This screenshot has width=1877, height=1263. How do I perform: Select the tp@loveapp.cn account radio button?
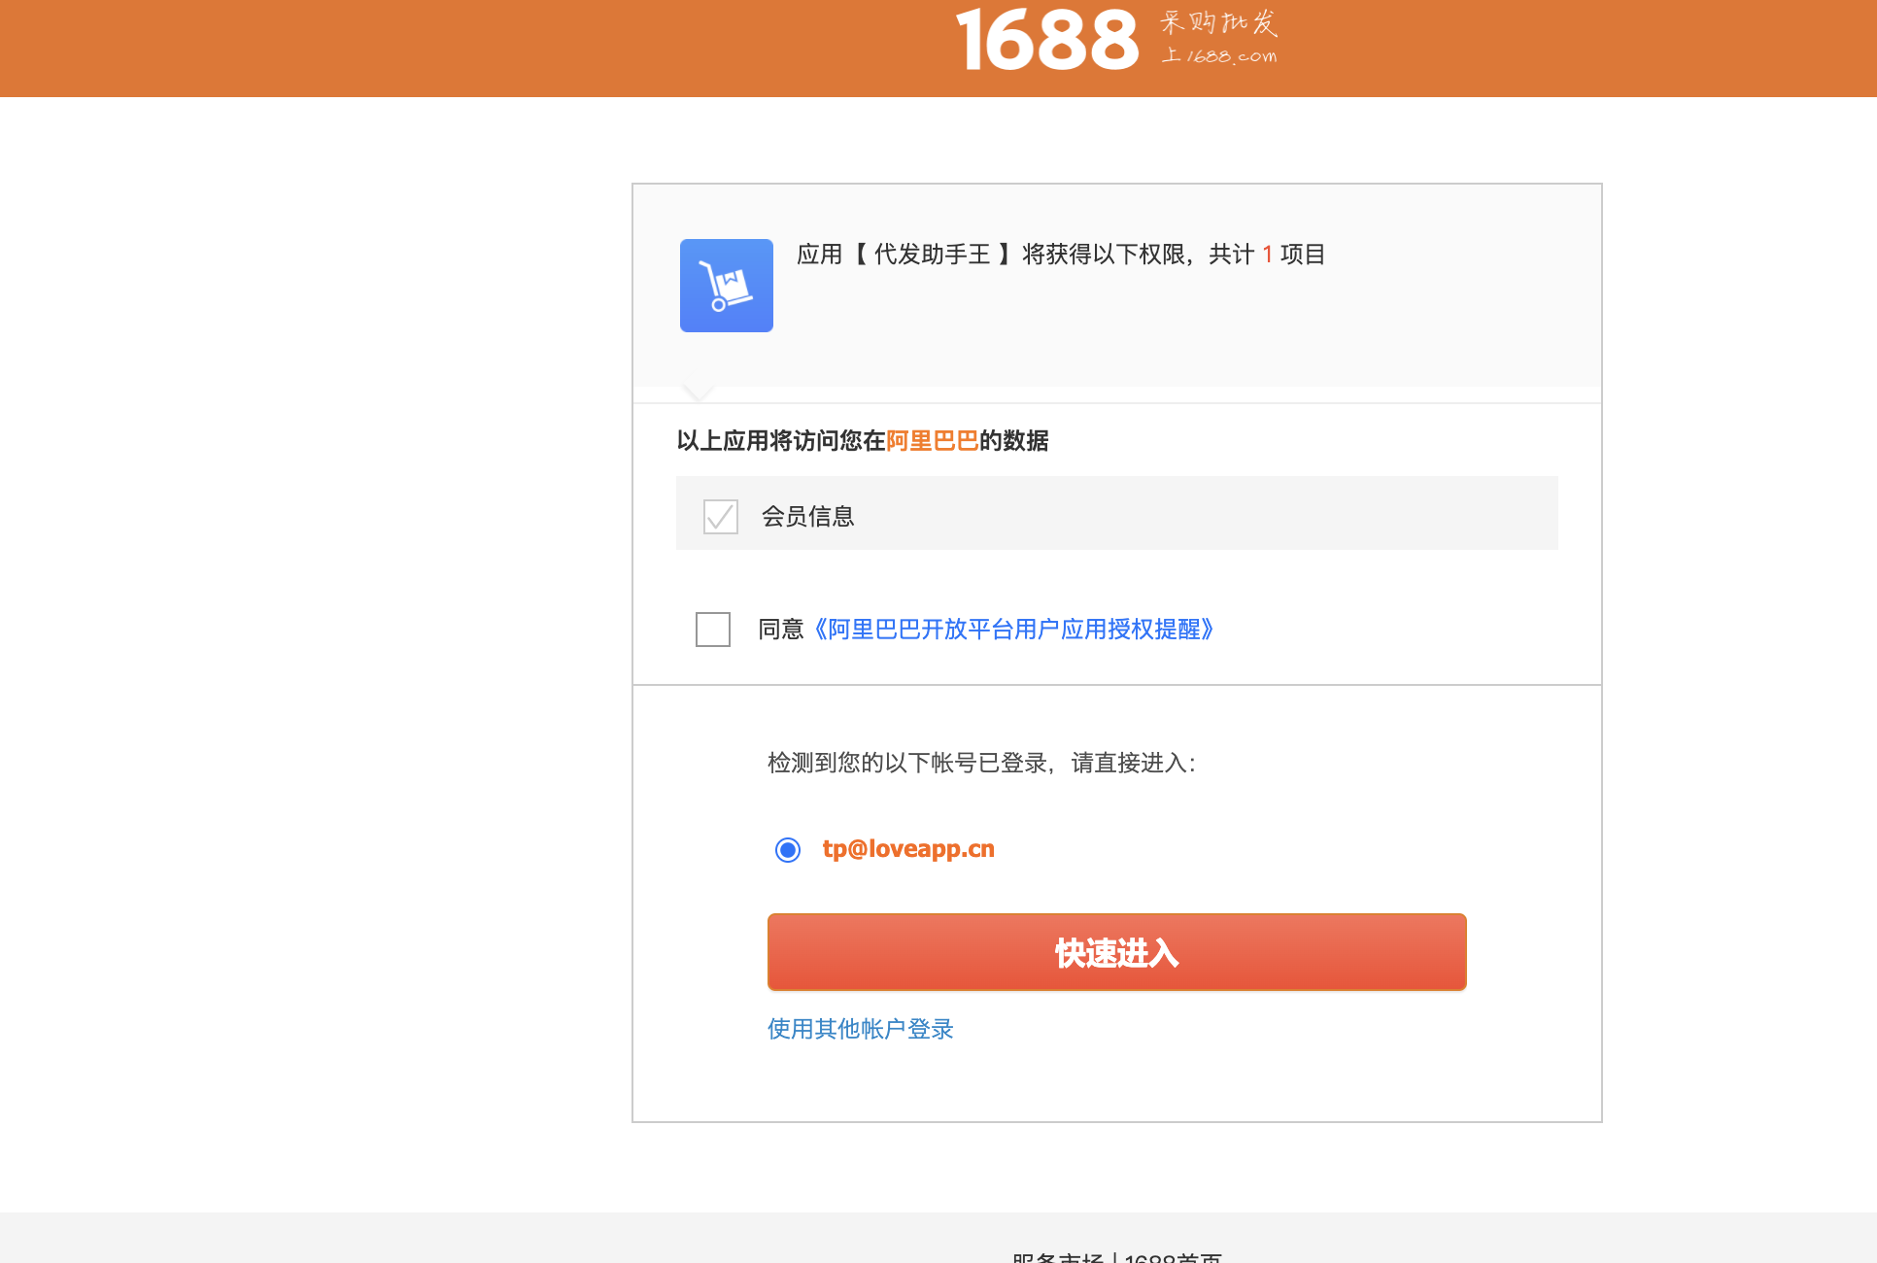pyautogui.click(x=788, y=850)
